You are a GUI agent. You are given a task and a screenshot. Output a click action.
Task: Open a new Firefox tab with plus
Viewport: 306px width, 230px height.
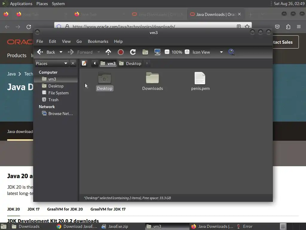pyautogui.click(x=251, y=14)
